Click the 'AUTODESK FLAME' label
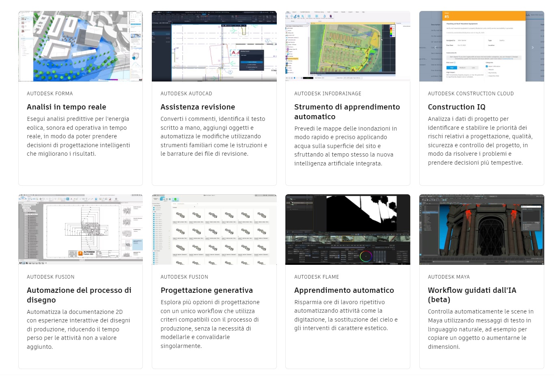Screen dimensions: 554x380 coord(317,277)
